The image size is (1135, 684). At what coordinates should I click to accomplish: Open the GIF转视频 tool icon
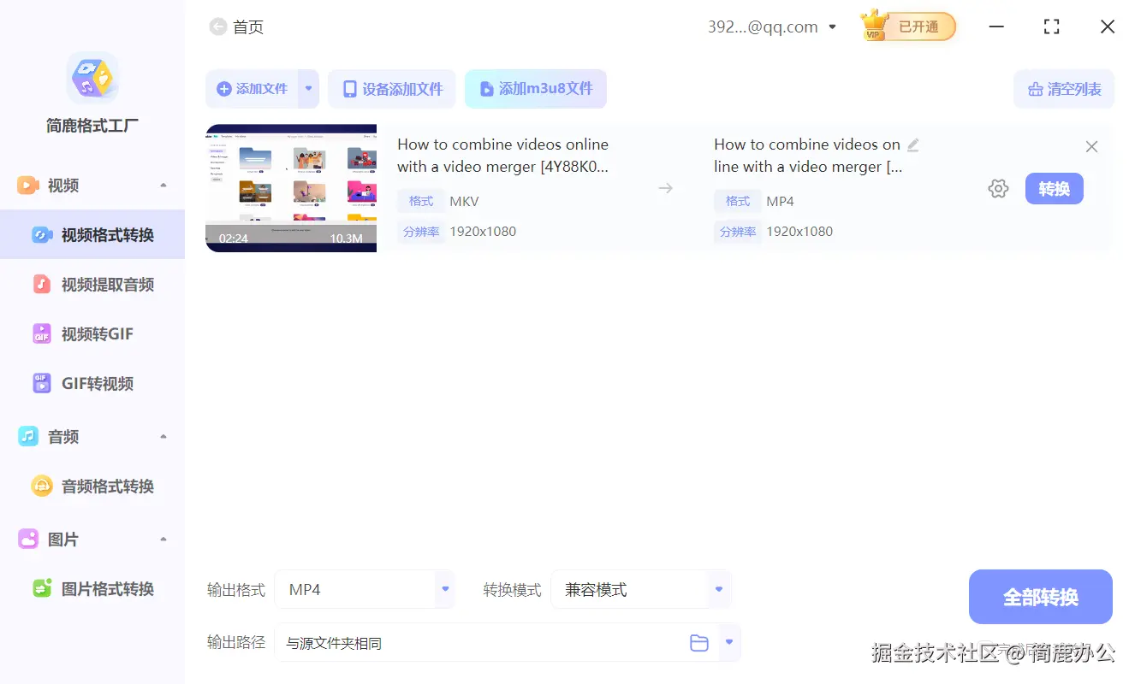coord(41,383)
